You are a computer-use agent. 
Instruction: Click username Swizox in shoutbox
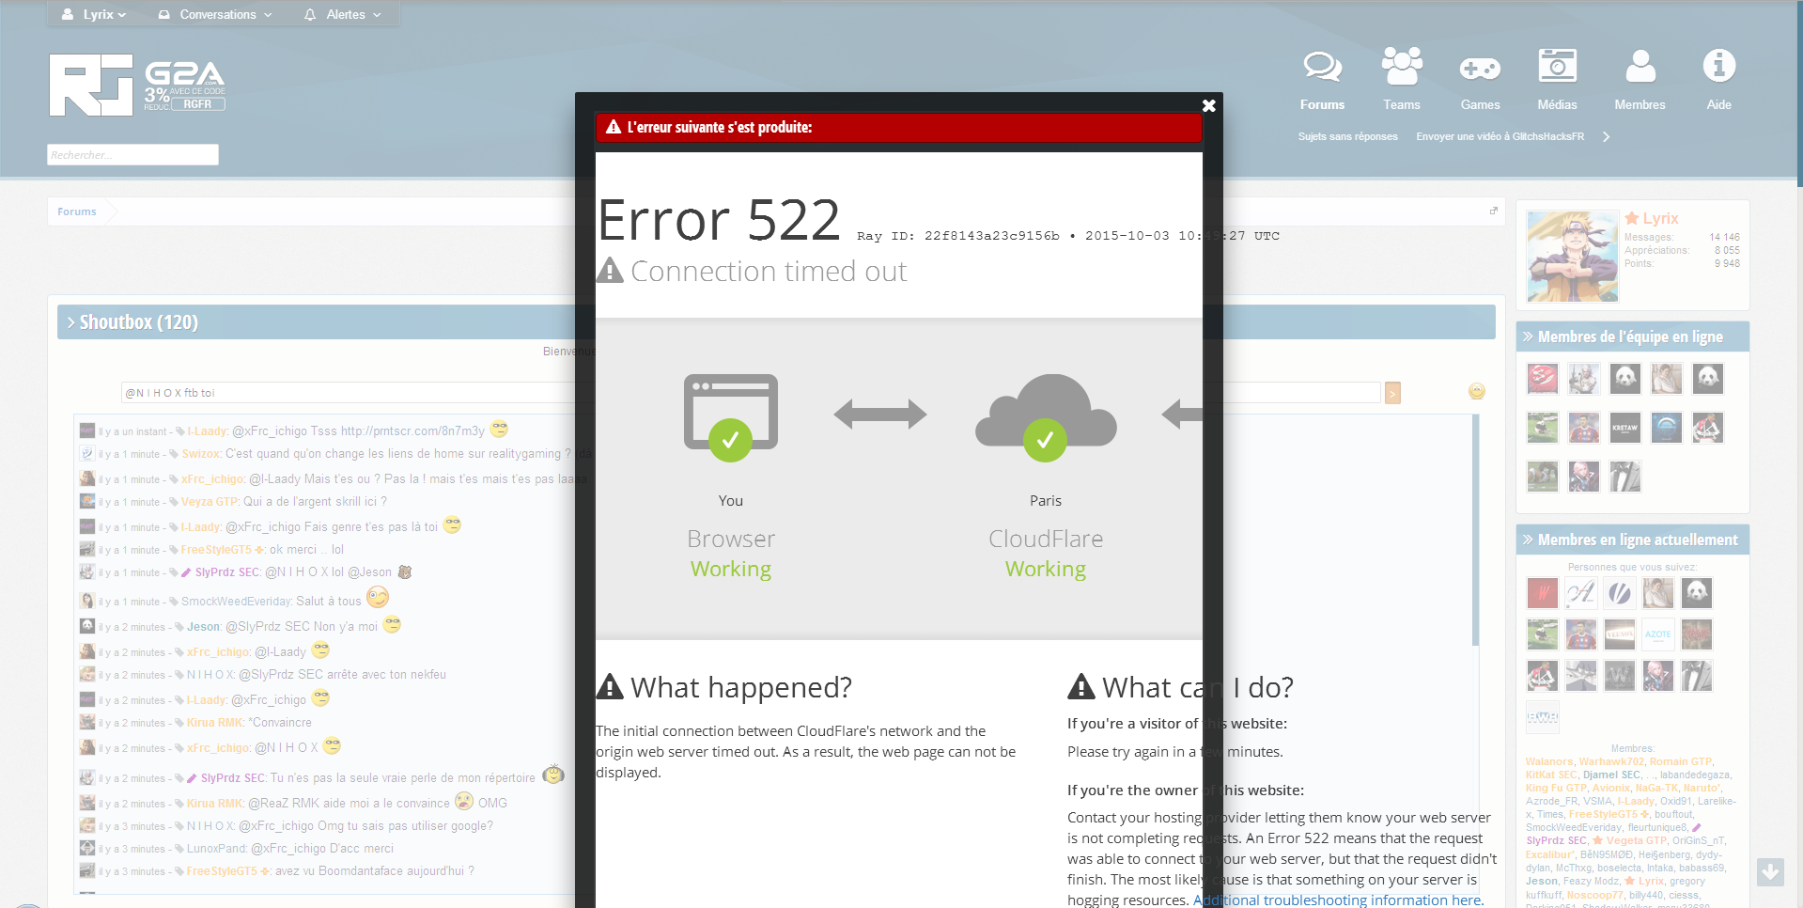pyautogui.click(x=201, y=453)
